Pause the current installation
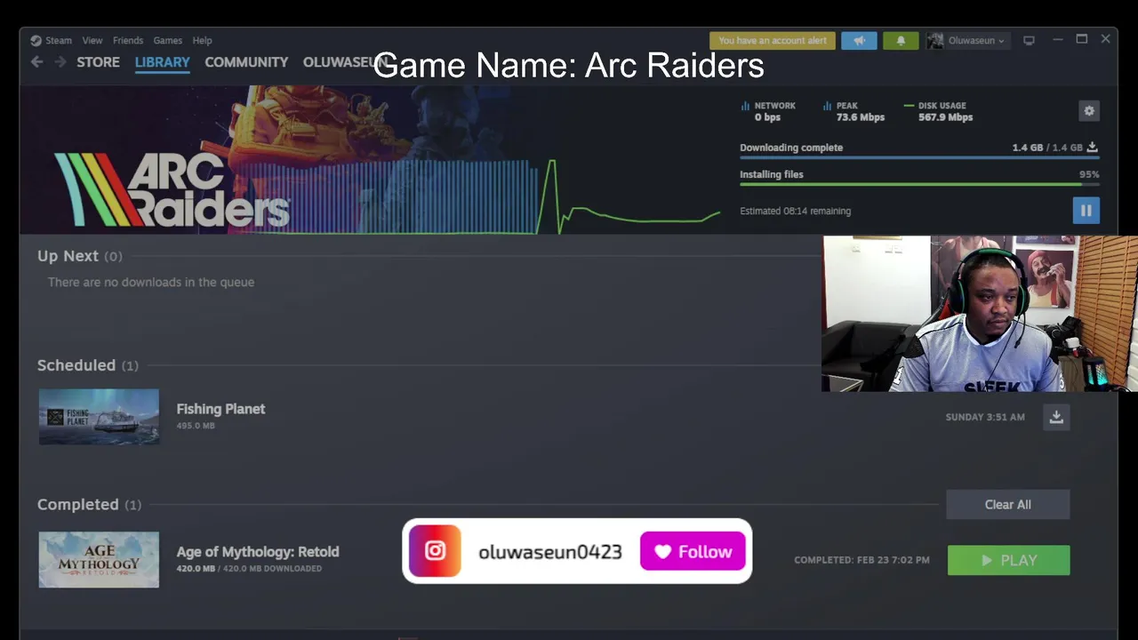This screenshot has height=640, width=1138. (1086, 211)
